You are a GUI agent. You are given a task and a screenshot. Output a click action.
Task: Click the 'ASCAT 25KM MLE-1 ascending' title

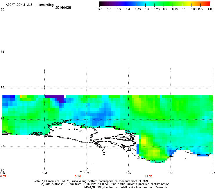point(30,5)
